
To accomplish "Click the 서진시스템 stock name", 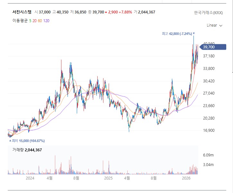I will [x=22, y=12].
